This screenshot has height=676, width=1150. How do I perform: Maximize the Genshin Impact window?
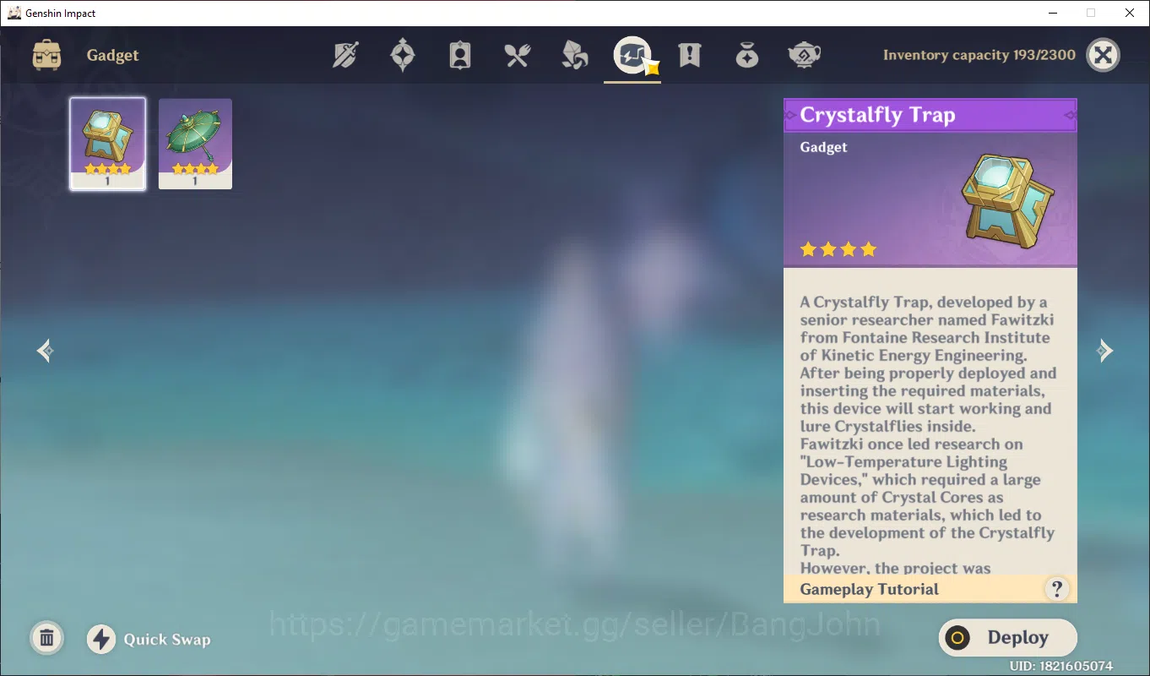pos(1091,13)
